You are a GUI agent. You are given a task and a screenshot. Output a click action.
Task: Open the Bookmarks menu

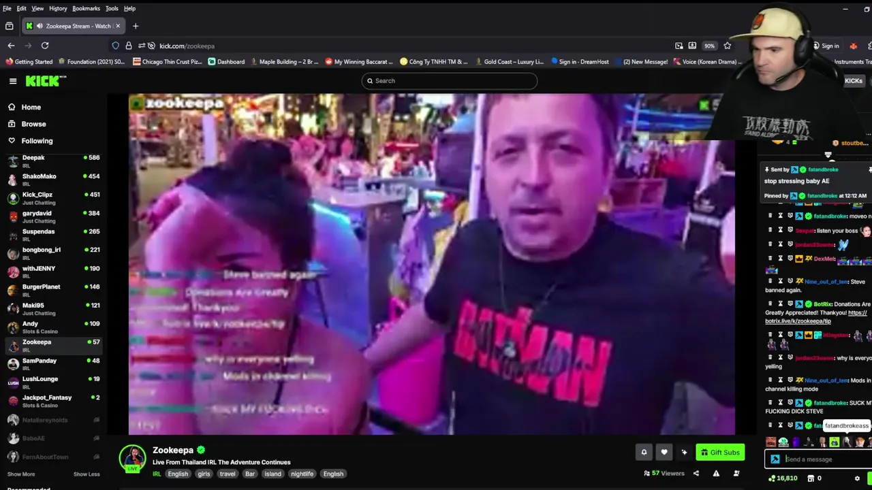(x=86, y=8)
